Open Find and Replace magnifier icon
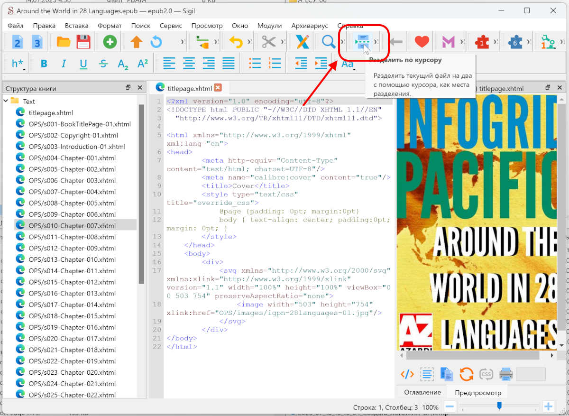This screenshot has height=416, width=569. tap(329, 42)
